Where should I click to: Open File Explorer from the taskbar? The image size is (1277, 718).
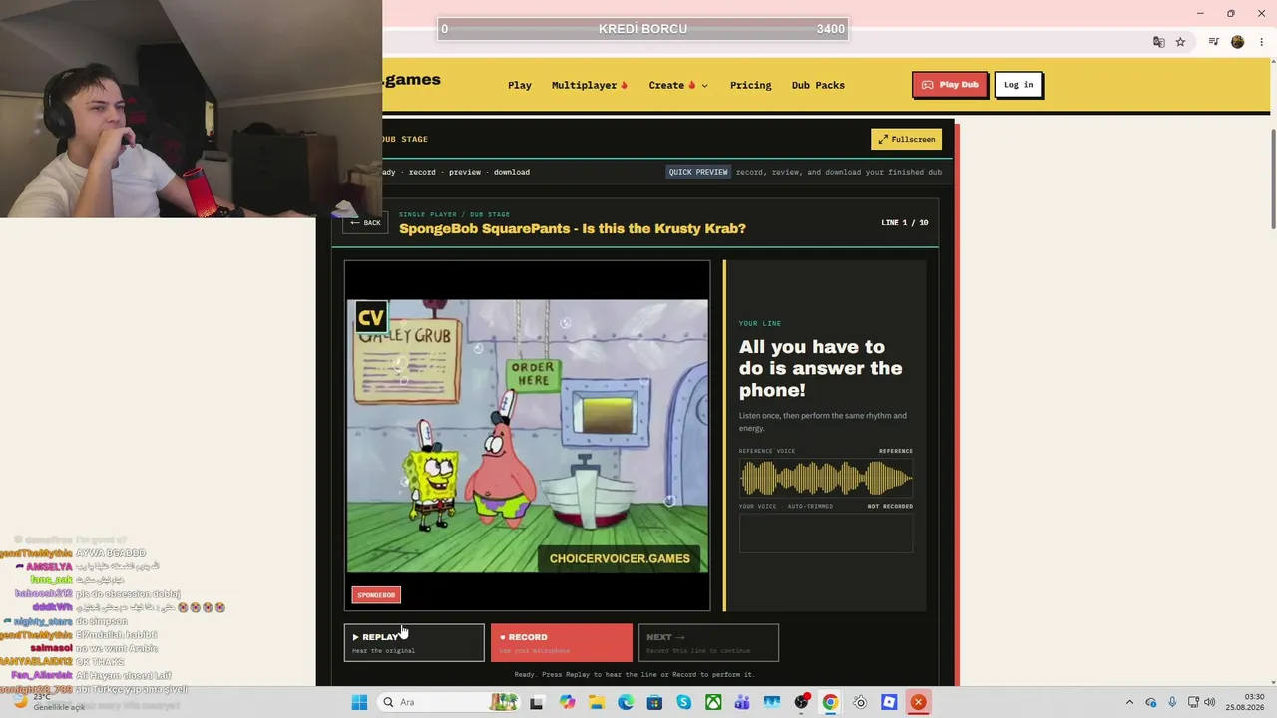click(x=597, y=702)
